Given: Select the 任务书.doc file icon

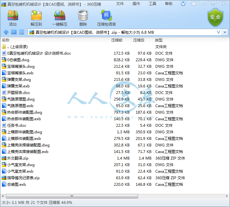Looking at the screenshot, I should tap(4, 125).
